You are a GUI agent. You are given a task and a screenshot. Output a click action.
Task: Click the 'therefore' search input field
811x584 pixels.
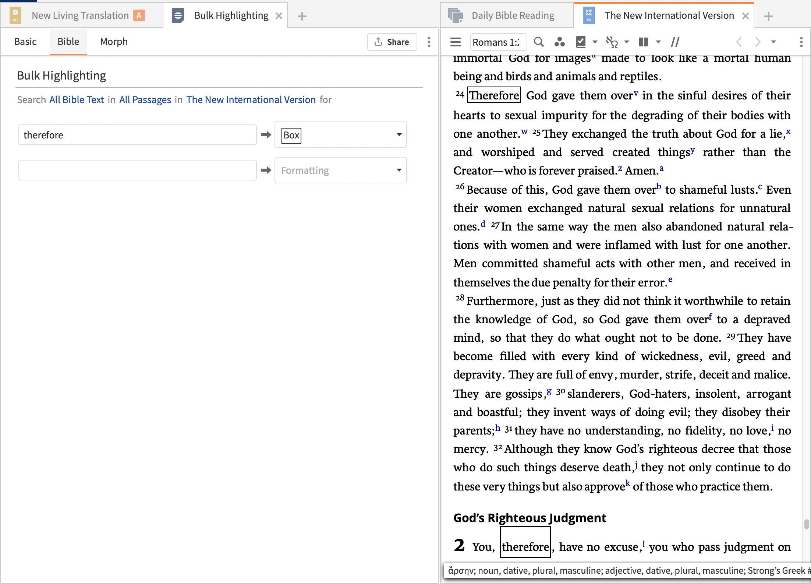point(138,135)
